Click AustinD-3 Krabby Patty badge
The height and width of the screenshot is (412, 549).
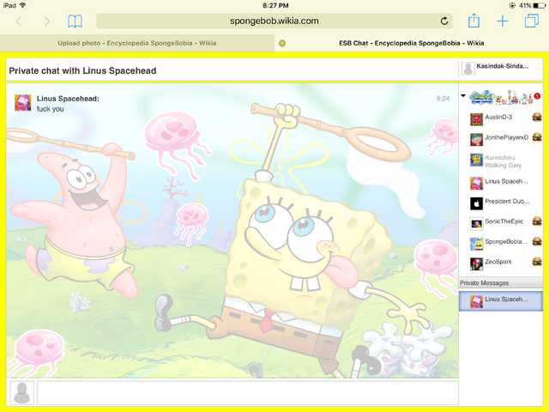537,117
